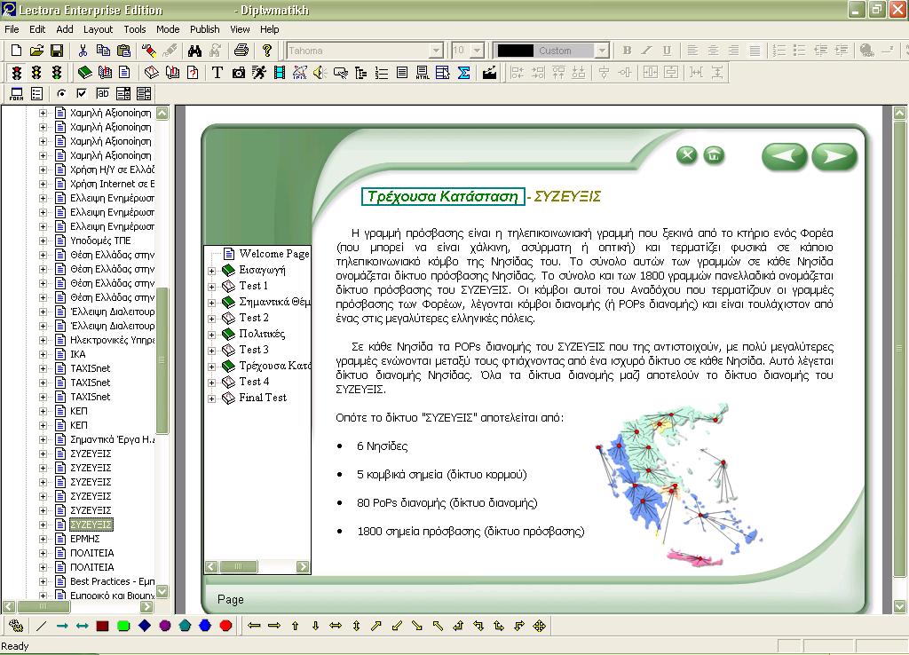Screen dimensions: 909x655
Task: Select the four-way yellow arrow shape
Action: [539, 626]
